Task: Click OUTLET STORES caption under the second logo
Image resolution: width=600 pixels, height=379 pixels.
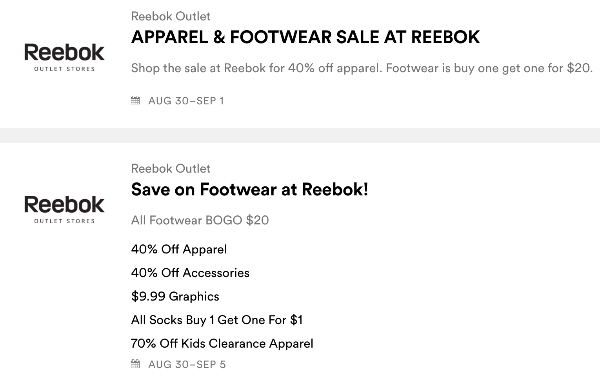Action: 65,221
